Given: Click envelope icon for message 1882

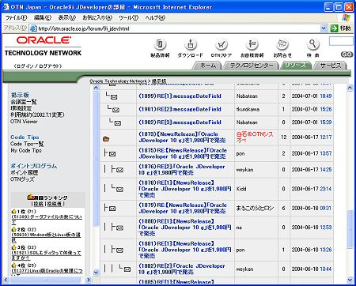Looking at the screenshot, I should pyautogui.click(x=127, y=269).
